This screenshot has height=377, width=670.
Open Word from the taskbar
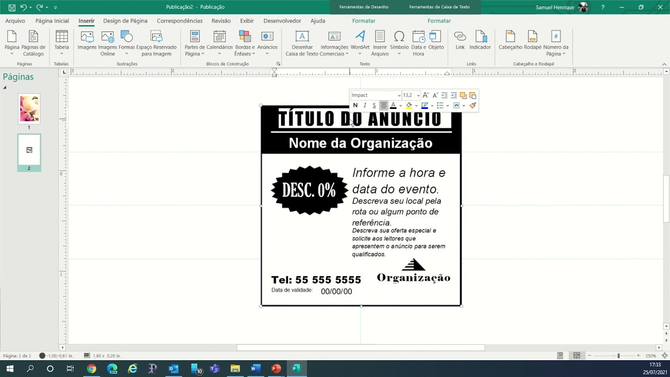pos(255,369)
